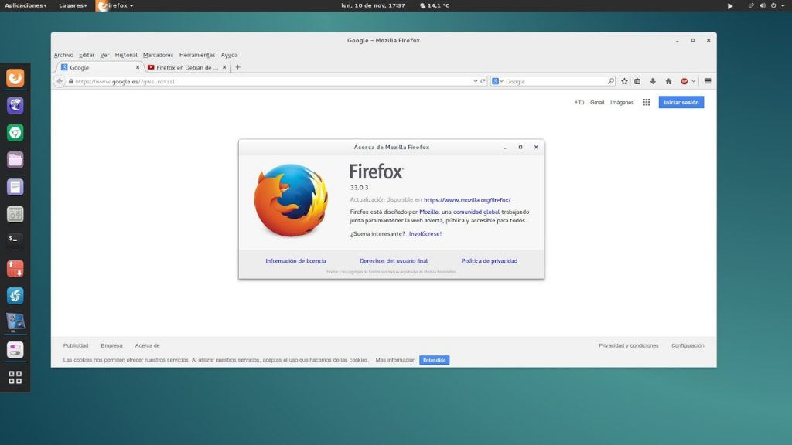Image resolution: width=792 pixels, height=445 pixels.
Task: Open the Firefox hamburger menu
Action: coord(706,80)
